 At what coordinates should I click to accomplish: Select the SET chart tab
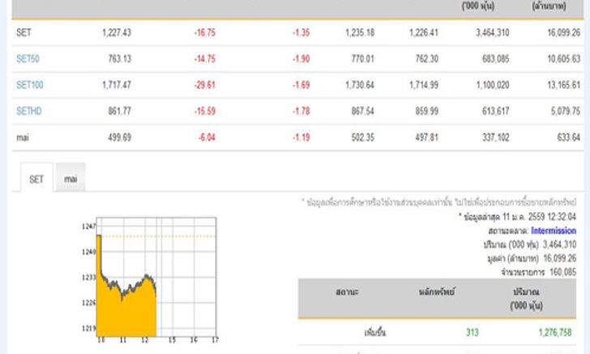pos(36,177)
